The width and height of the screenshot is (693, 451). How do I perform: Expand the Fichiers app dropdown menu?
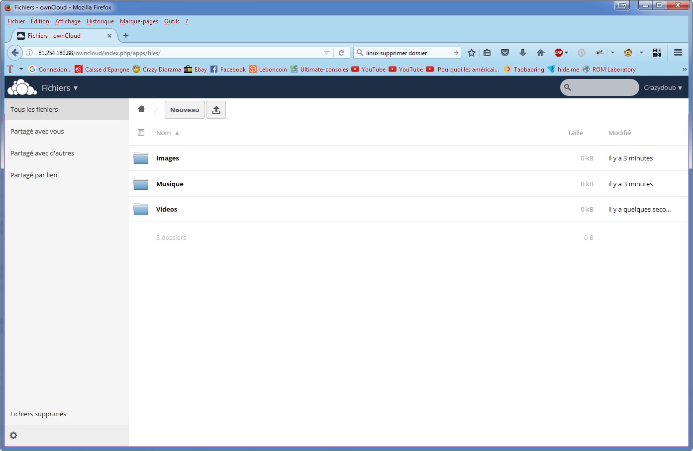(x=60, y=88)
